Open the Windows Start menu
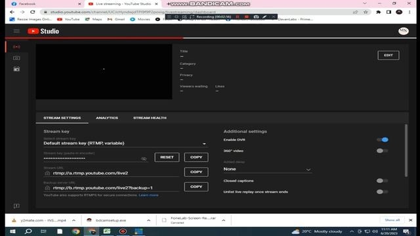Screen dimensions: 420x236 12,231
